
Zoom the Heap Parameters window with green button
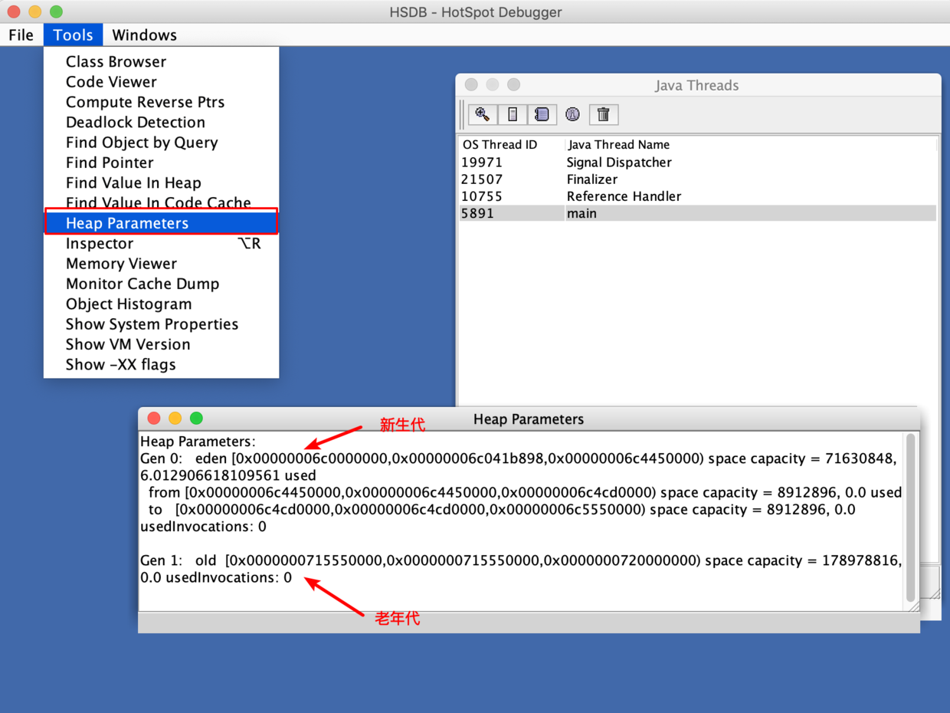coord(196,418)
